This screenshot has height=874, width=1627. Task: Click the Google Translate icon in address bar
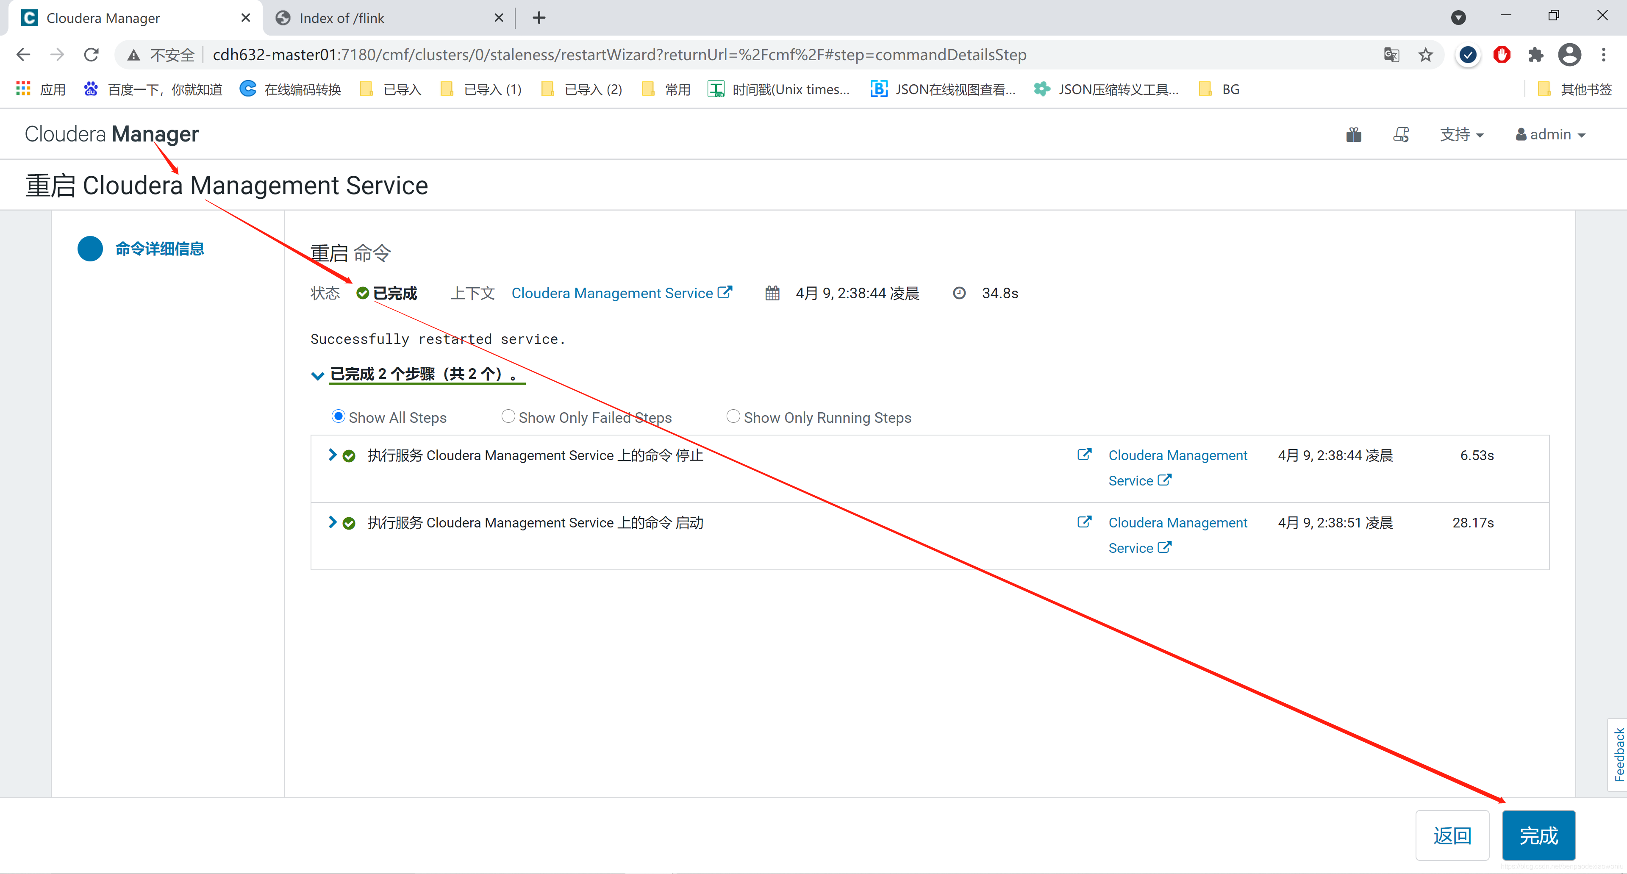tap(1391, 55)
